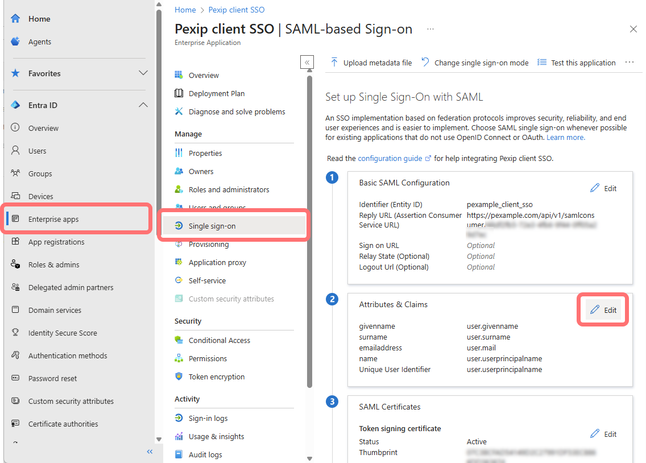Open Single sign-on menu item
The image size is (646, 463).
pos(212,226)
